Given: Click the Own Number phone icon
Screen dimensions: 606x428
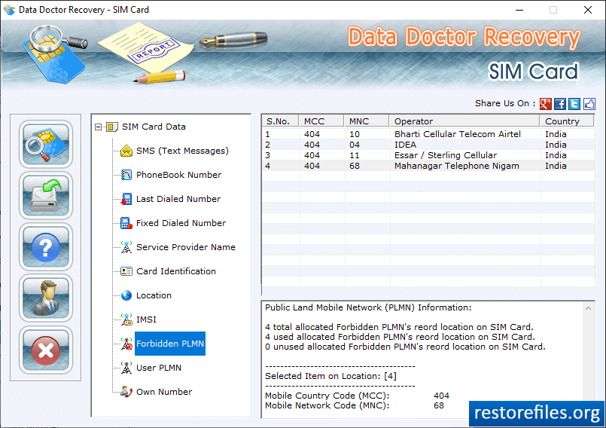Looking at the screenshot, I should 126,392.
